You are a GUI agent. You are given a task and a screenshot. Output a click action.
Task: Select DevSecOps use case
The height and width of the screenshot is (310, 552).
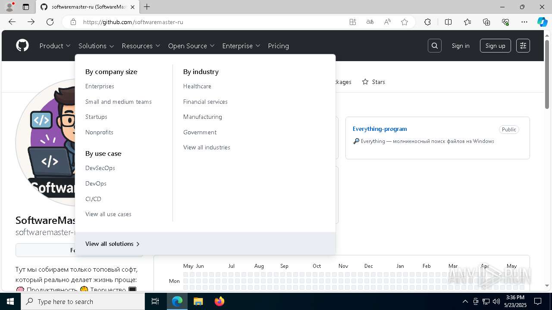click(x=100, y=168)
